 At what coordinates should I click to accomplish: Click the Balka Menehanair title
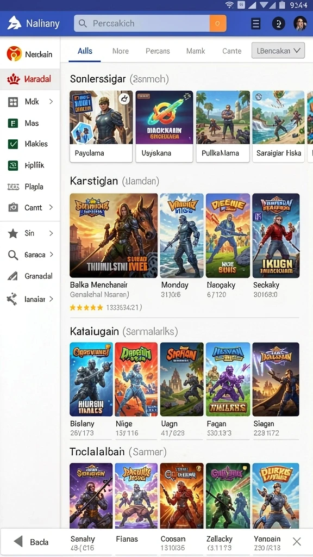point(99,285)
